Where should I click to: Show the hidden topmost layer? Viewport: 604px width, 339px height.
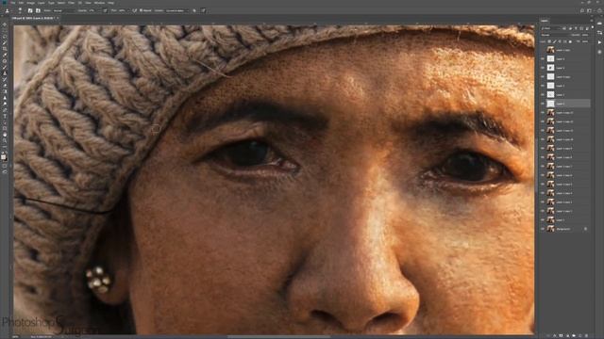[543, 50]
